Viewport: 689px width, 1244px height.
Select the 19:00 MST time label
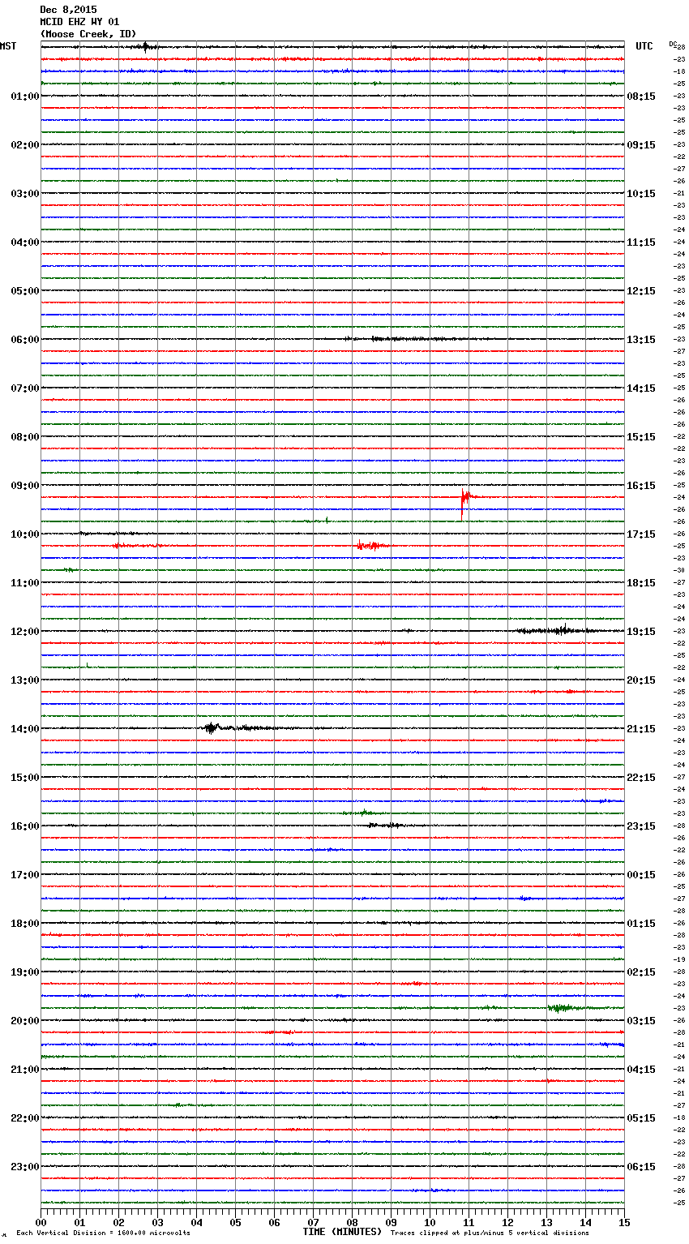(x=25, y=972)
